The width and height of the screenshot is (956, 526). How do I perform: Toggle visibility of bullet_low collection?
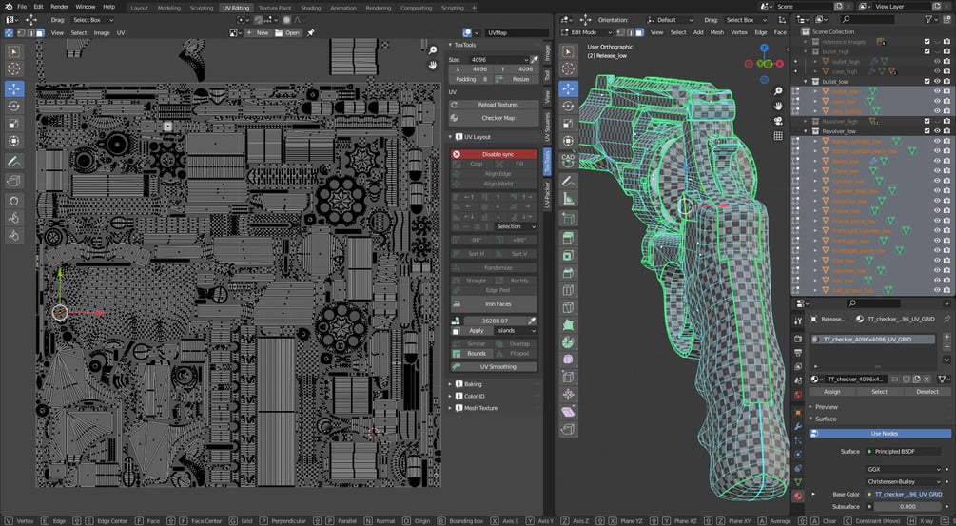pyautogui.click(x=936, y=82)
